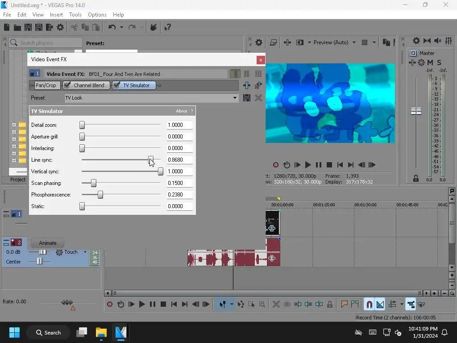Click the Undo arrow icon
Screen dimensions: 457x343
(x=112, y=27)
